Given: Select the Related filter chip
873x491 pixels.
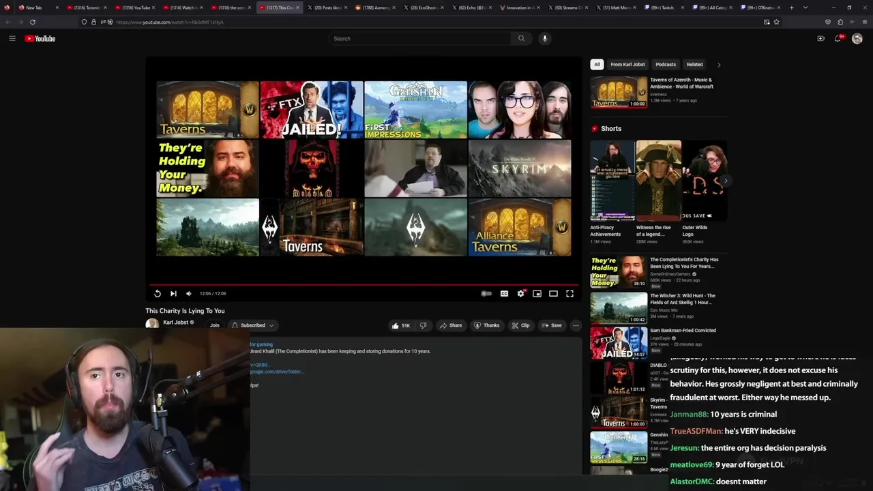Looking at the screenshot, I should [x=694, y=64].
